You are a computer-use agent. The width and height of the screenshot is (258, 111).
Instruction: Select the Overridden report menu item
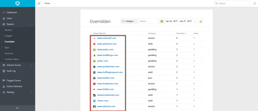[10, 42]
